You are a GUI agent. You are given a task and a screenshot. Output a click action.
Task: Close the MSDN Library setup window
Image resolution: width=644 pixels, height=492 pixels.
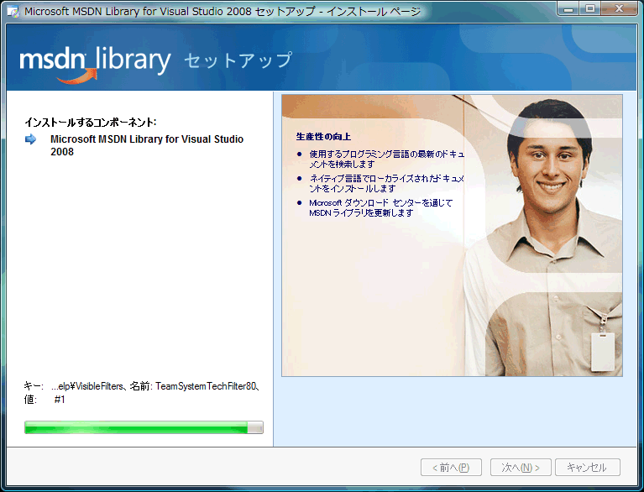(x=620, y=8)
